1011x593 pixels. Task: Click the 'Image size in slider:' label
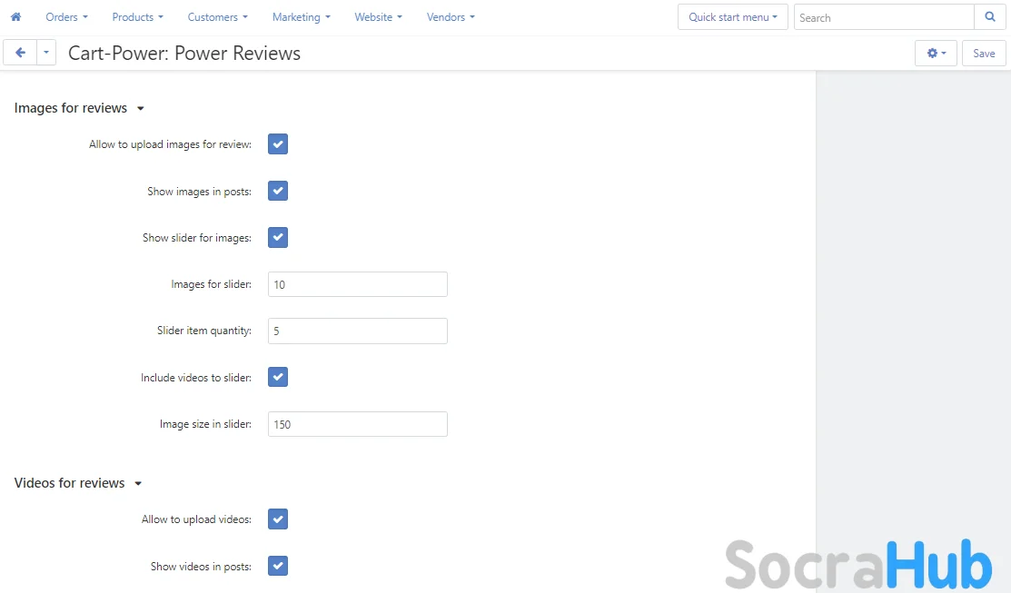205,424
